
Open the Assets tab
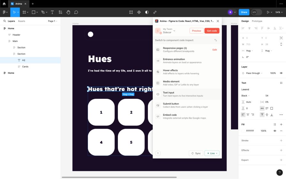tap(21, 21)
